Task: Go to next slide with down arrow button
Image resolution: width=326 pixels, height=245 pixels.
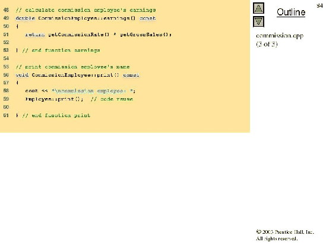Action: coord(258,21)
